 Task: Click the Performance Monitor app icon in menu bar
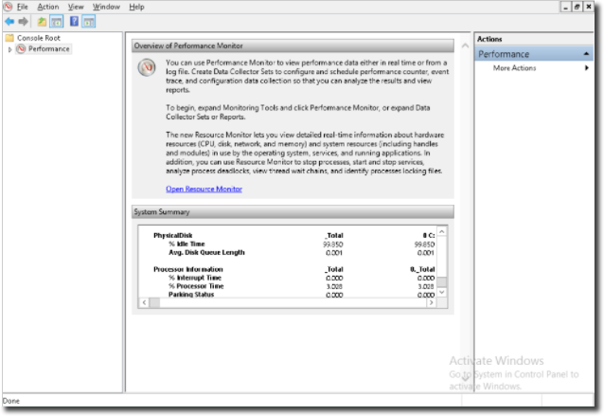(x=8, y=7)
